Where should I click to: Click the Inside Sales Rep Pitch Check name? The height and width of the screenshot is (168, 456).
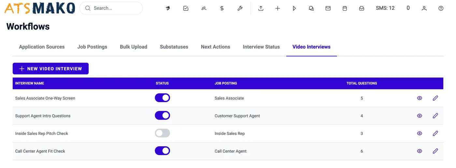point(42,134)
